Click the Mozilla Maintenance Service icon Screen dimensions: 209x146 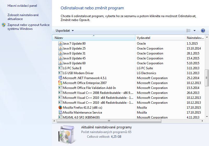[60, 112]
